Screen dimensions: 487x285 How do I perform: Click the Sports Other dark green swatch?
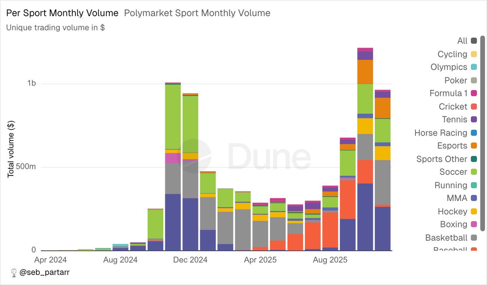coord(474,159)
